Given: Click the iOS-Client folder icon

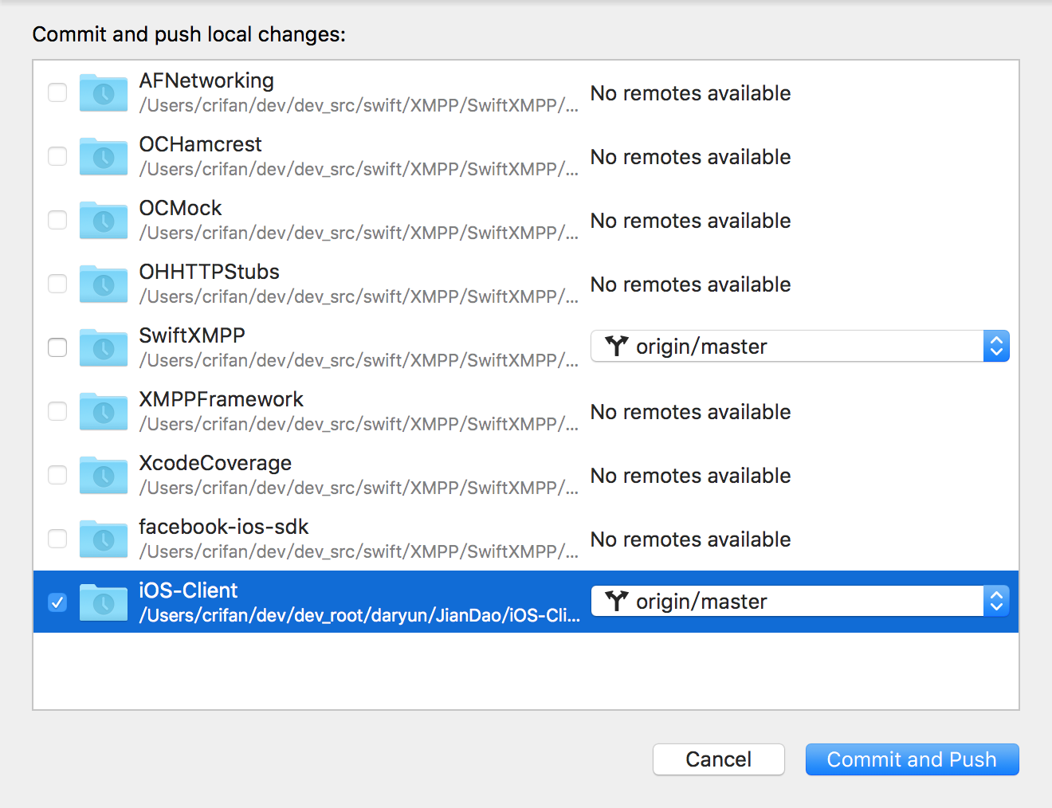Looking at the screenshot, I should 103,603.
